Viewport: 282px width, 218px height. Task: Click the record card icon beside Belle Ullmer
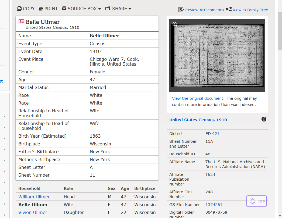click(x=21, y=22)
